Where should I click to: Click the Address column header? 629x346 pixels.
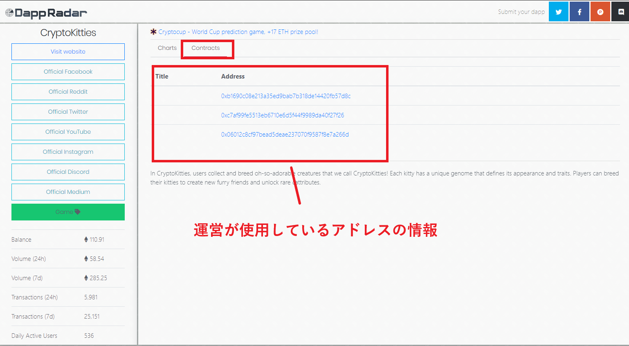pos(233,76)
